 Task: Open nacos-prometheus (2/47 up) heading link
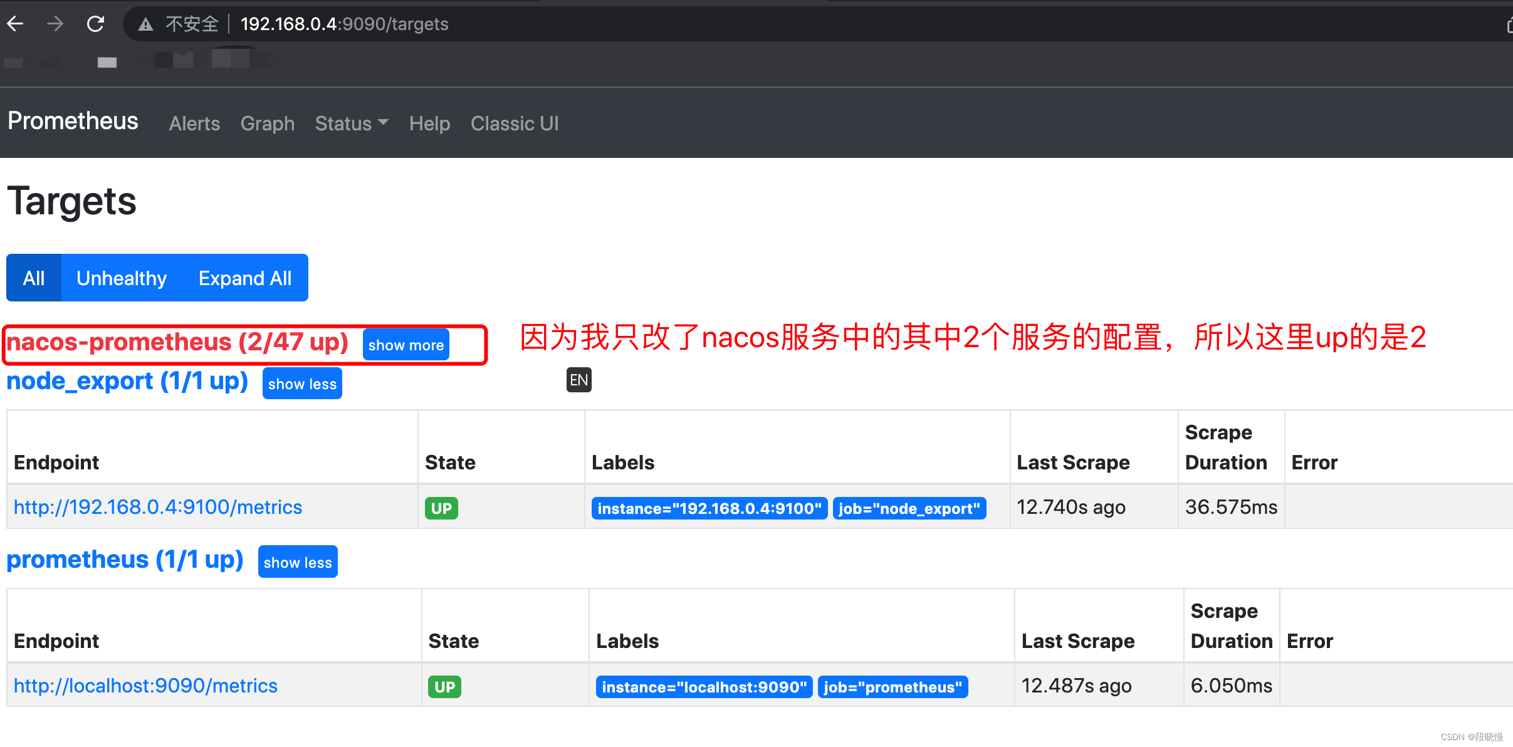[177, 342]
